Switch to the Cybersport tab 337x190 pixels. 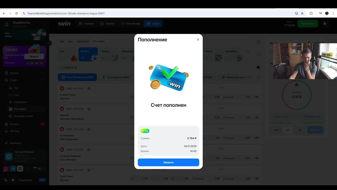[x=83, y=41]
